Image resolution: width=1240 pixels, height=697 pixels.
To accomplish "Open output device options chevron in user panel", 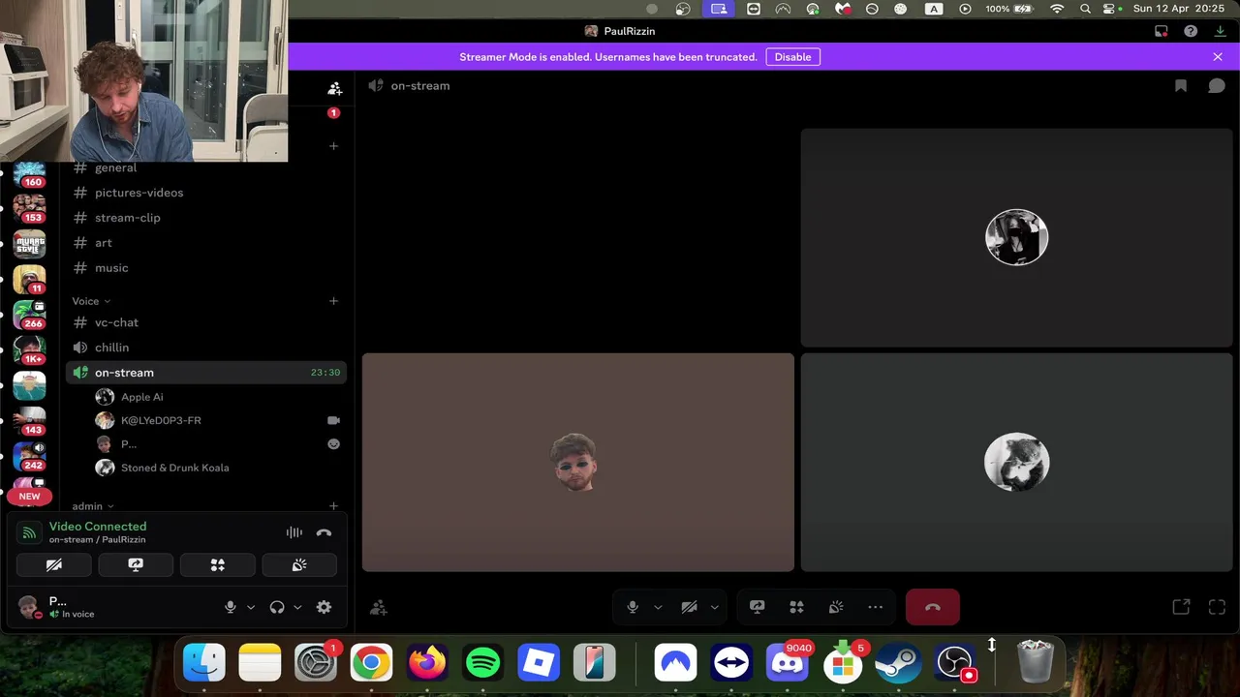I will 297,607.
